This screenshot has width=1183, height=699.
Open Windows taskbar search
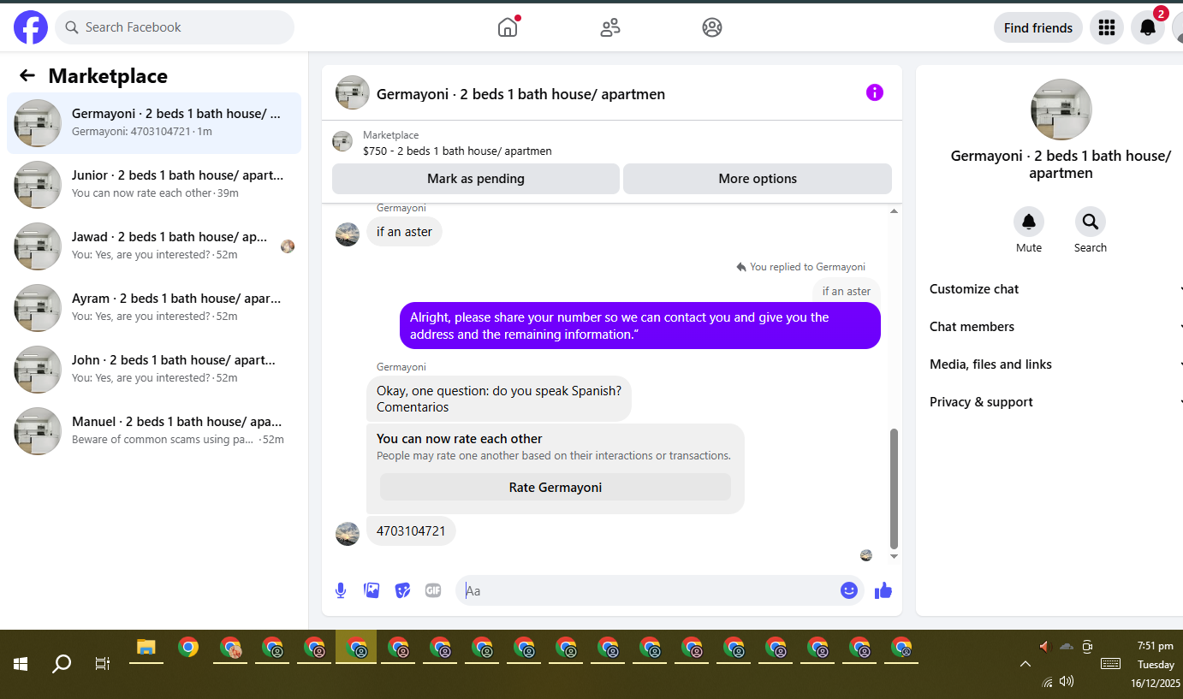(x=62, y=663)
